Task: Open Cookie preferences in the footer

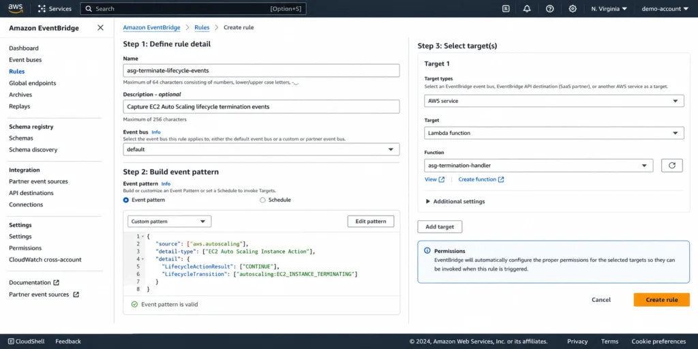Action: (658, 342)
